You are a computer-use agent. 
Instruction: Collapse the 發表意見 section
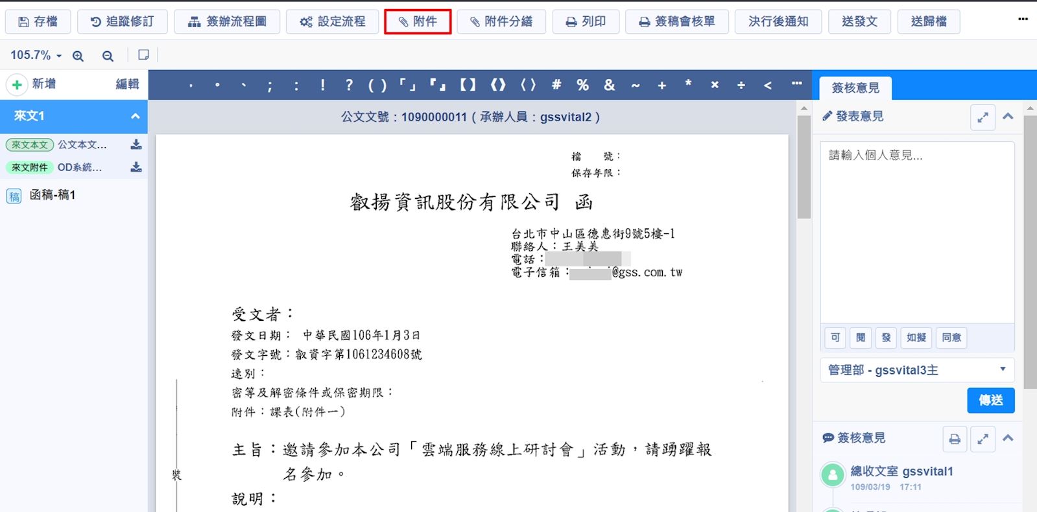(x=1008, y=117)
